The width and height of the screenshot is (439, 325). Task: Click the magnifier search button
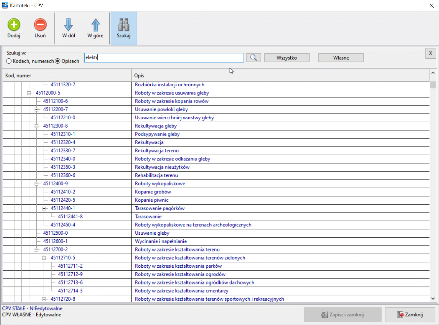253,58
